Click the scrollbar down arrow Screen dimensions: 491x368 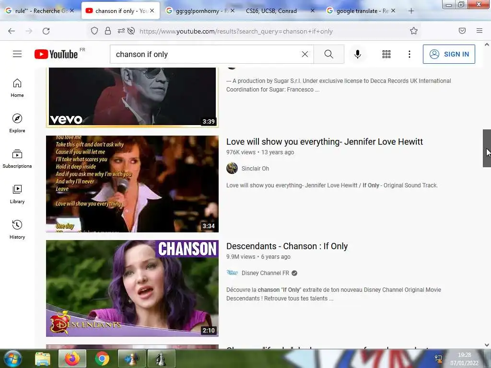487,345
